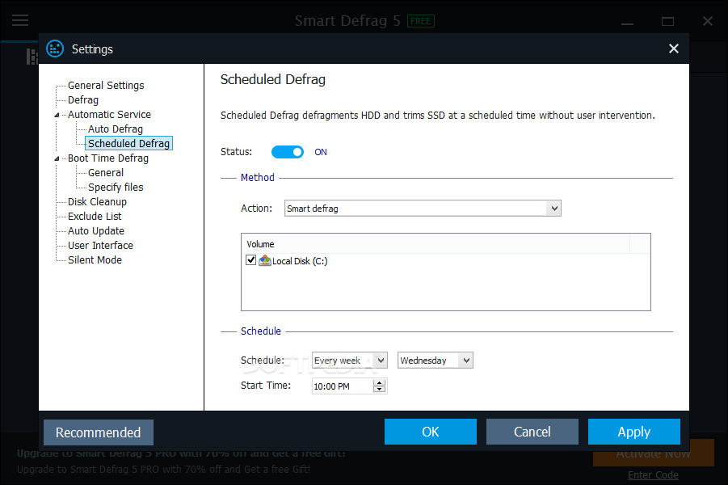Screen dimensions: 728x485
Task: Click the Volume column header
Action: click(x=436, y=244)
